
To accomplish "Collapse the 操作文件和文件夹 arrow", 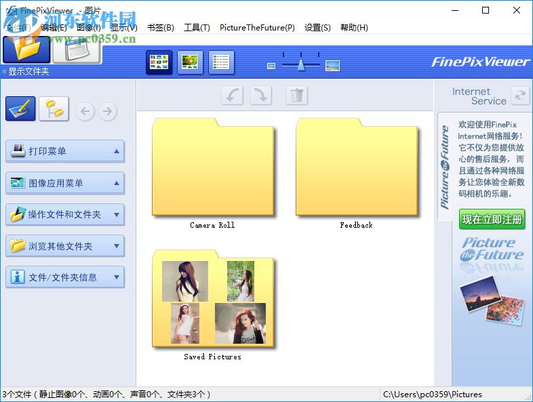I will pos(117,215).
